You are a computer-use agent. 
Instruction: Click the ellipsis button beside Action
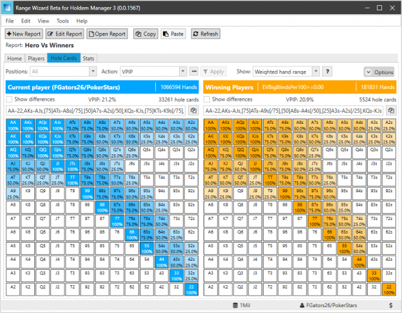pos(194,72)
